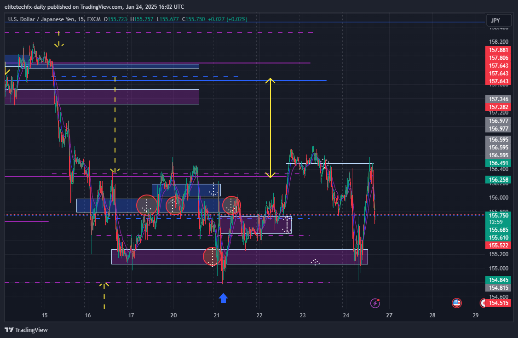Click the 158.200 price axis value

[x=499, y=41]
